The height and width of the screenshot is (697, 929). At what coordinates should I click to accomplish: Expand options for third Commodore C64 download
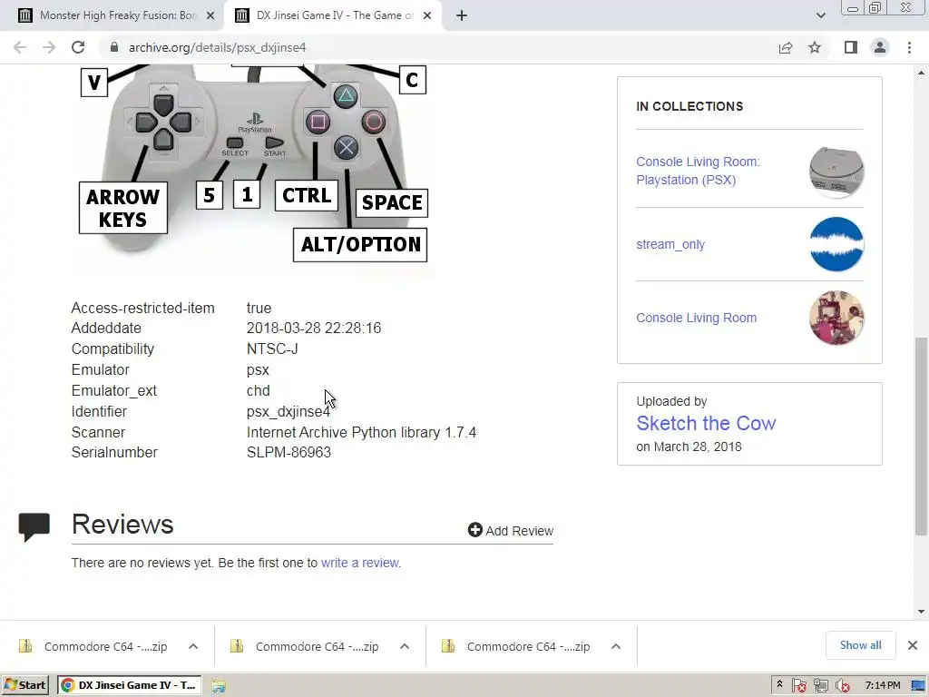point(616,646)
